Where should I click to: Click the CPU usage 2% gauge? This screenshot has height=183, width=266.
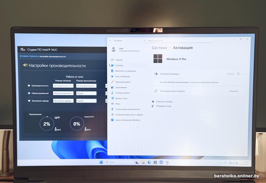[47, 124]
